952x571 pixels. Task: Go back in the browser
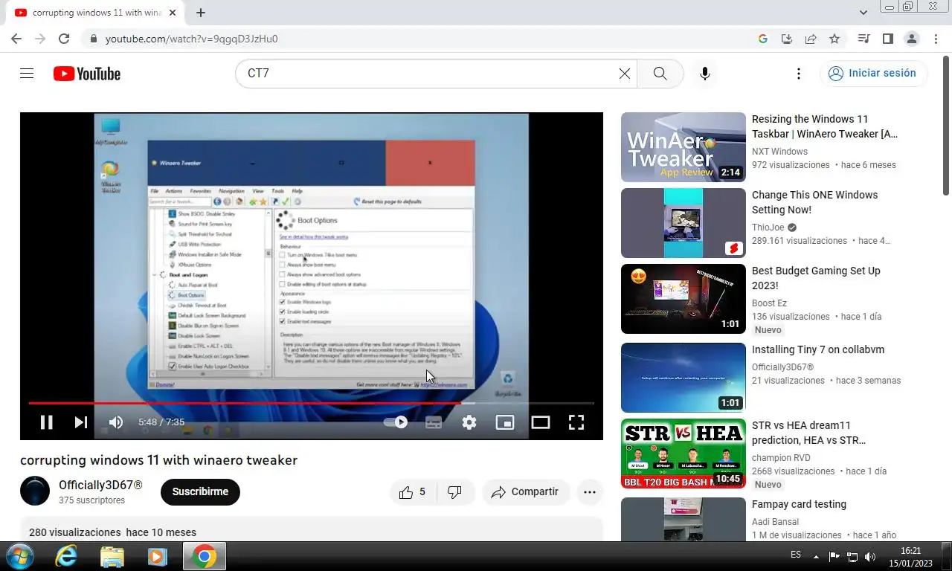click(16, 39)
